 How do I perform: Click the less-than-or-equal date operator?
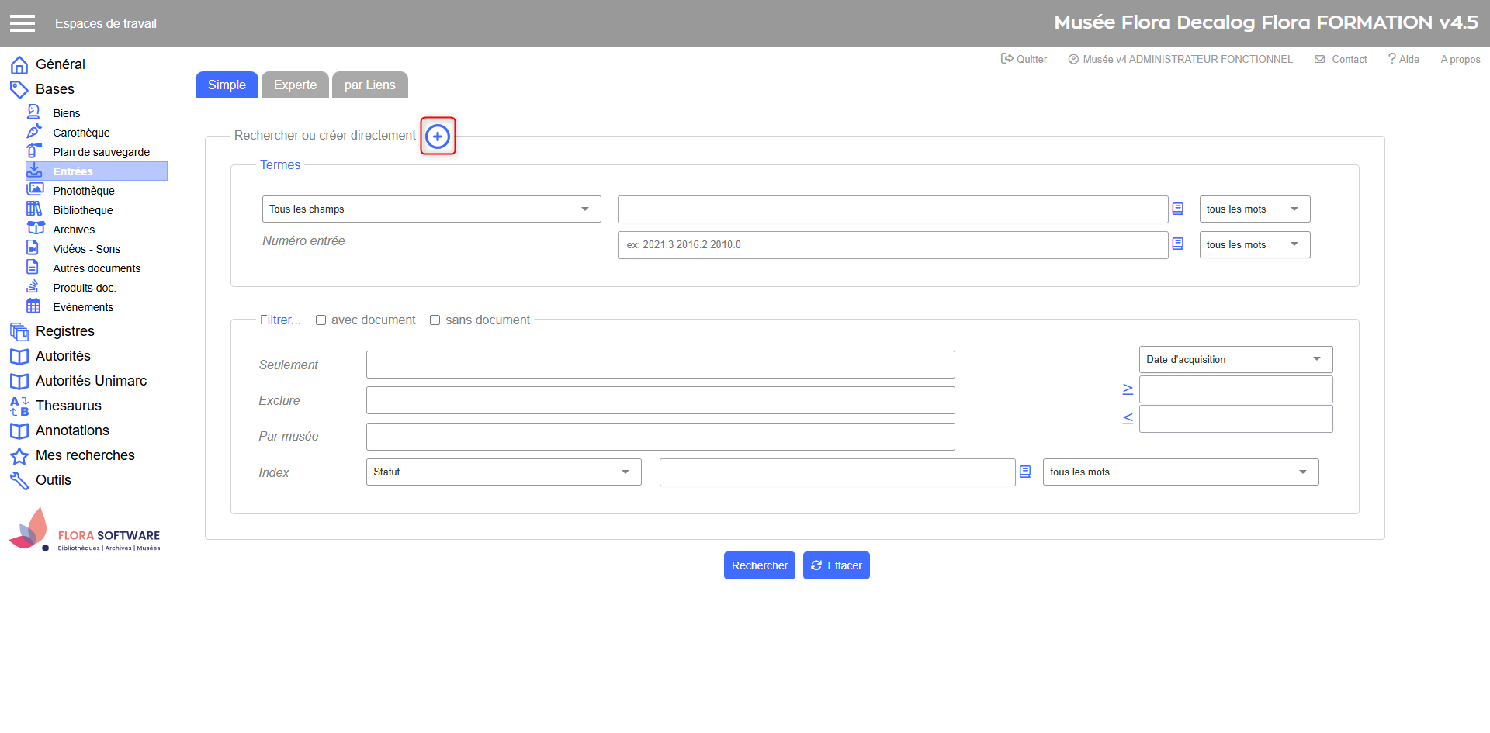click(1128, 419)
